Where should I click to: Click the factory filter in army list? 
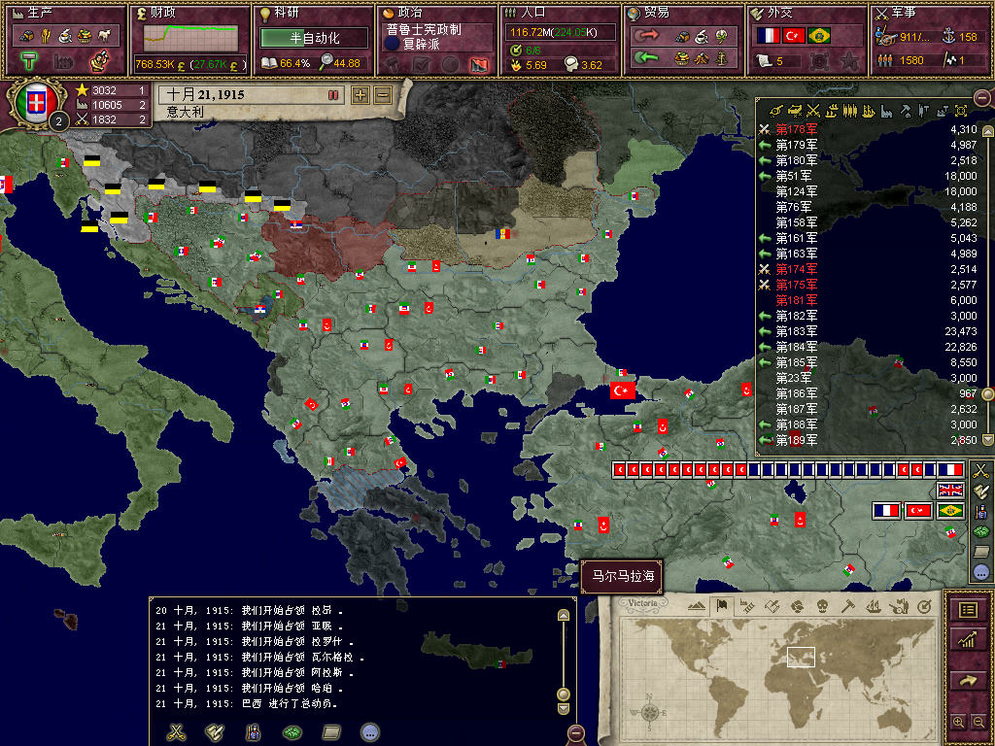point(886,111)
